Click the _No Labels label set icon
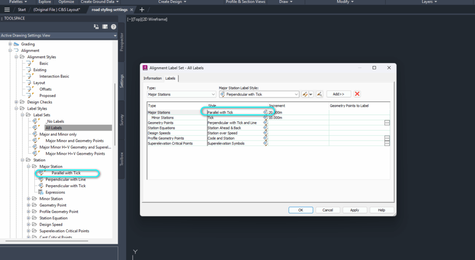The width and height of the screenshot is (475, 260). pos(36,121)
